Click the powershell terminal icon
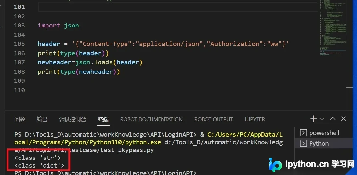The width and height of the screenshot is (357, 175). pyautogui.click(x=303, y=133)
